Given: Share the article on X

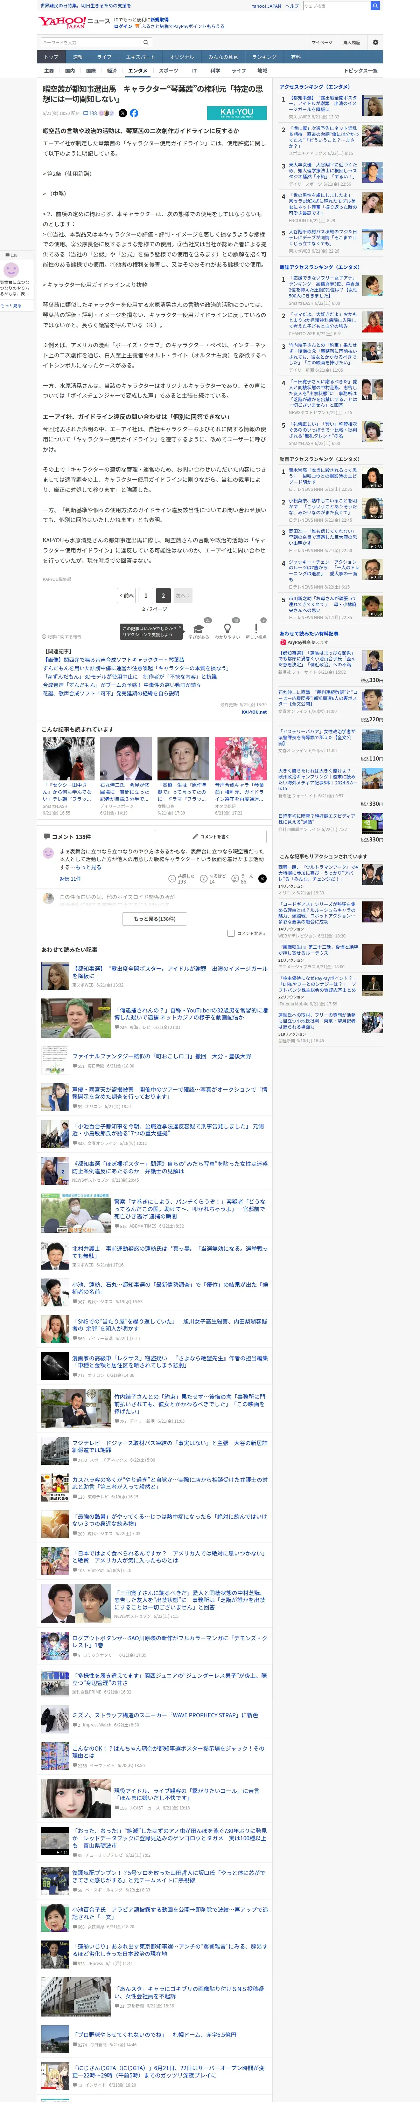Looking at the screenshot, I should (122, 114).
